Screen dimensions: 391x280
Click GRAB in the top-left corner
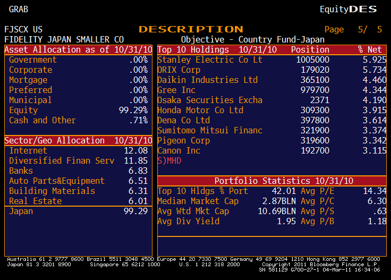tap(19, 9)
